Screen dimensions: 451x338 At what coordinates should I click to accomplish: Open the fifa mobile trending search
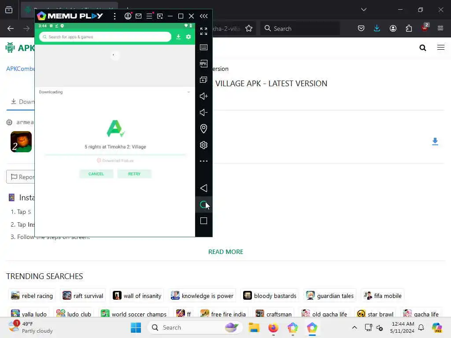coord(383,296)
